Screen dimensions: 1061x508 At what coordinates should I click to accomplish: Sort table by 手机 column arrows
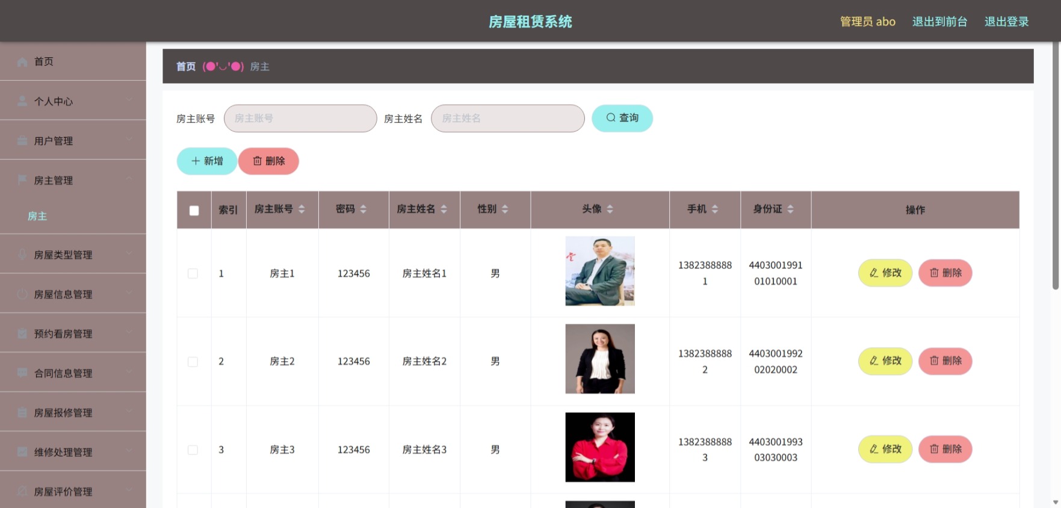[715, 209]
